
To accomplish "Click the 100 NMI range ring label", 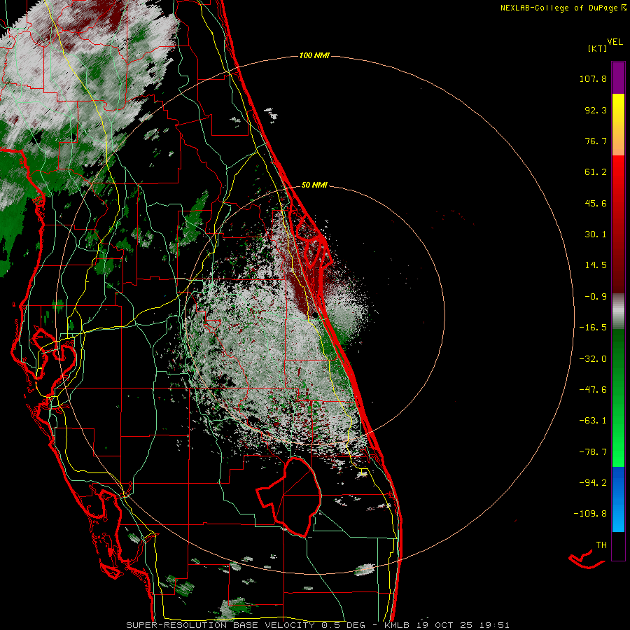I will (314, 55).
